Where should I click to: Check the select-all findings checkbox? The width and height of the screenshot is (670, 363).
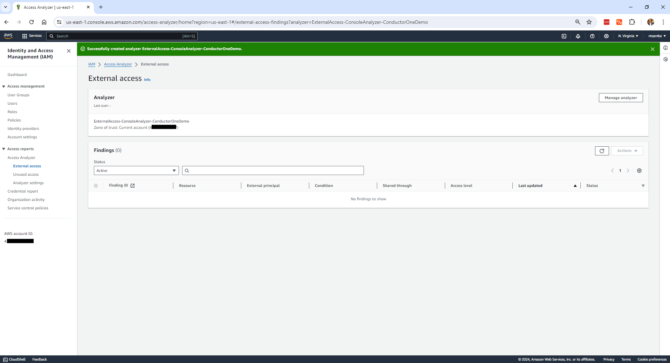(96, 186)
